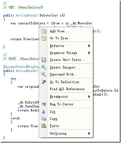Click the scissors Cut icon
121x143 pixels.
pyautogui.click(x=43, y=112)
